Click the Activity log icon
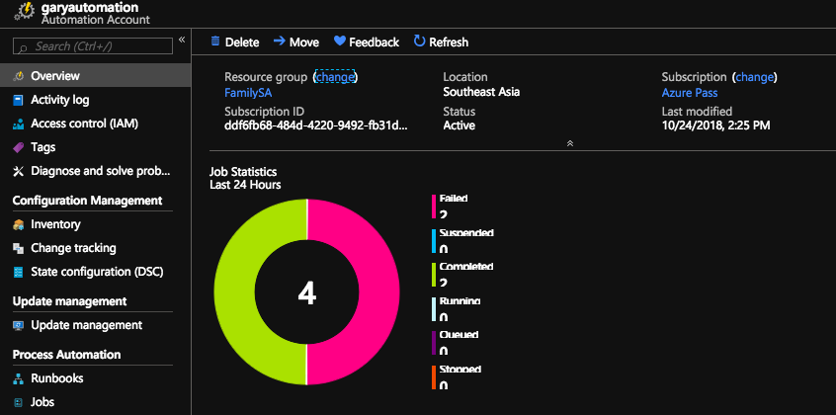 (x=19, y=100)
